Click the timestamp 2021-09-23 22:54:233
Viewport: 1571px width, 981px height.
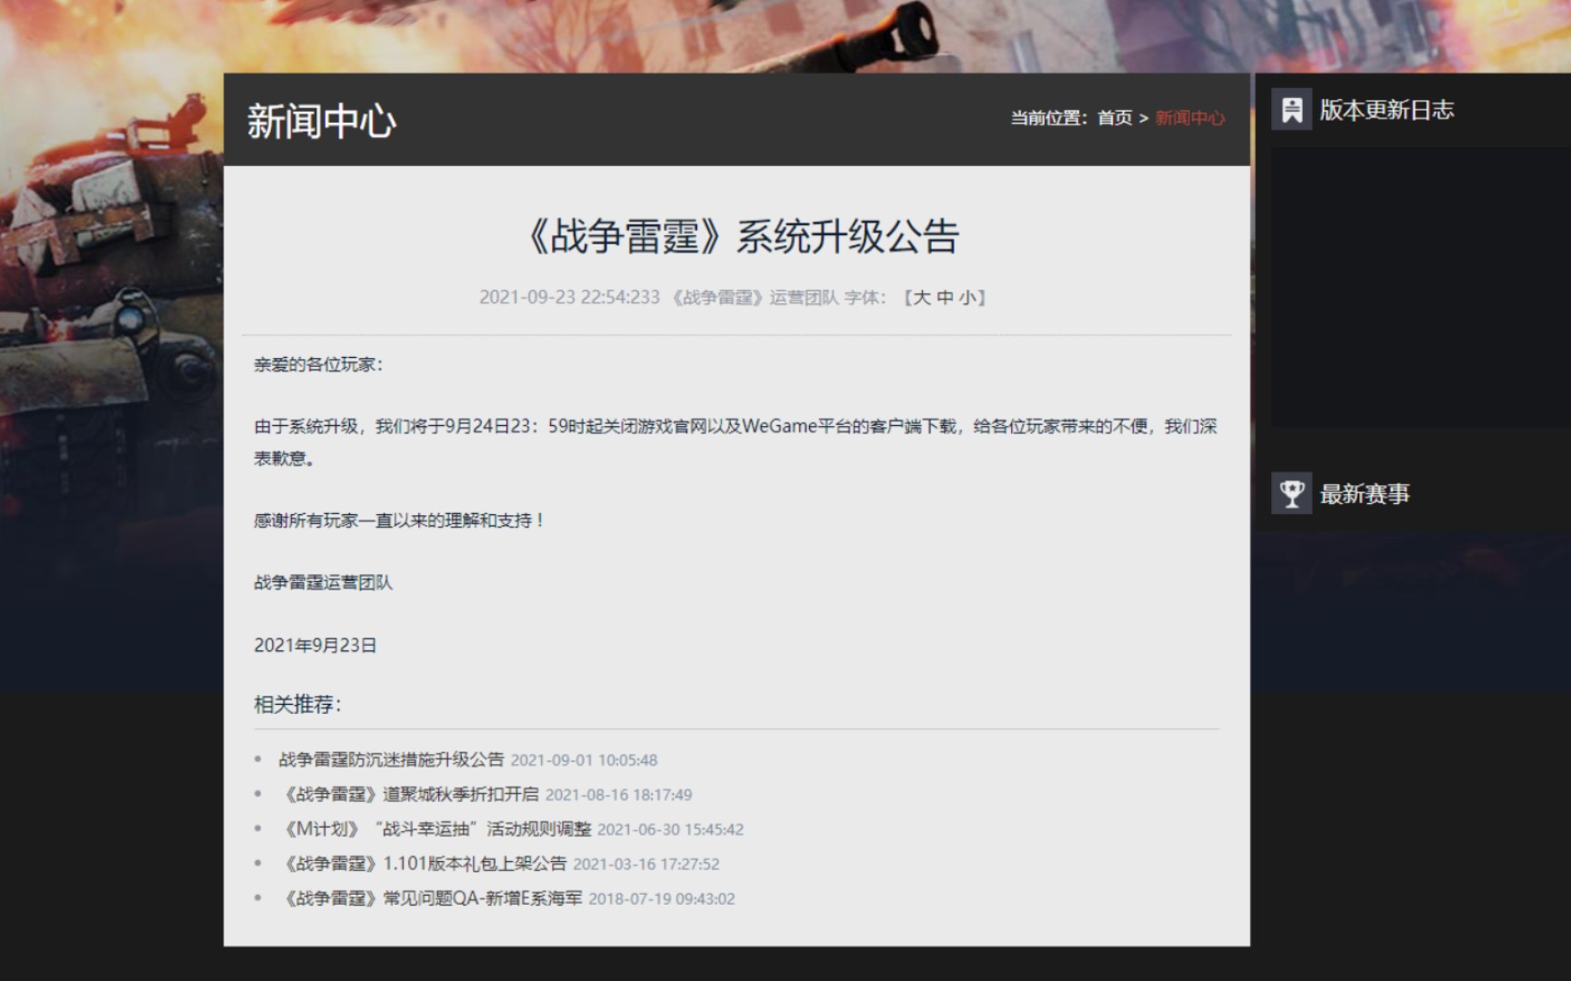pyautogui.click(x=569, y=298)
